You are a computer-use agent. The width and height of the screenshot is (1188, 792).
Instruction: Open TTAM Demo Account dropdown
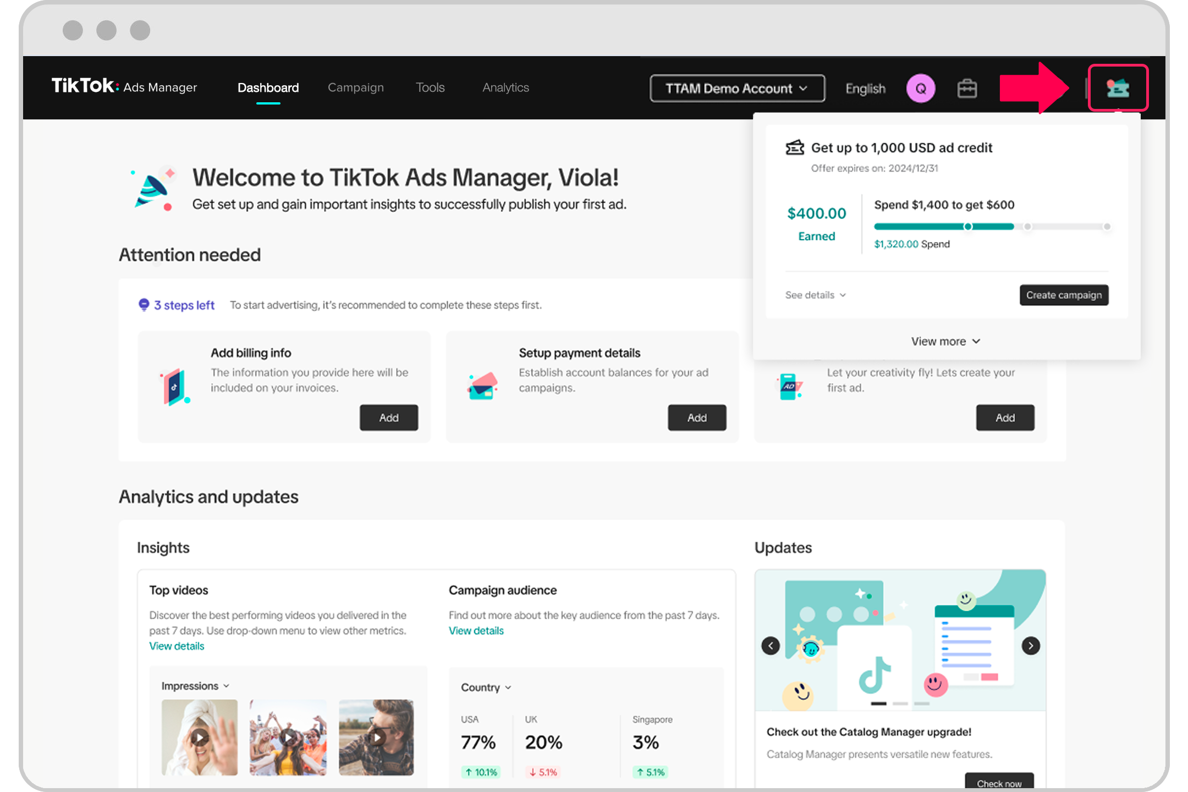coord(737,88)
